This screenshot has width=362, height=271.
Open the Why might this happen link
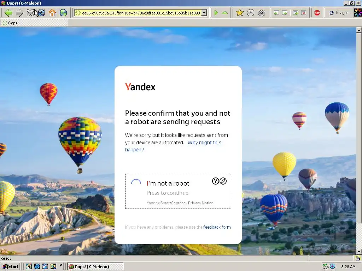point(173,146)
